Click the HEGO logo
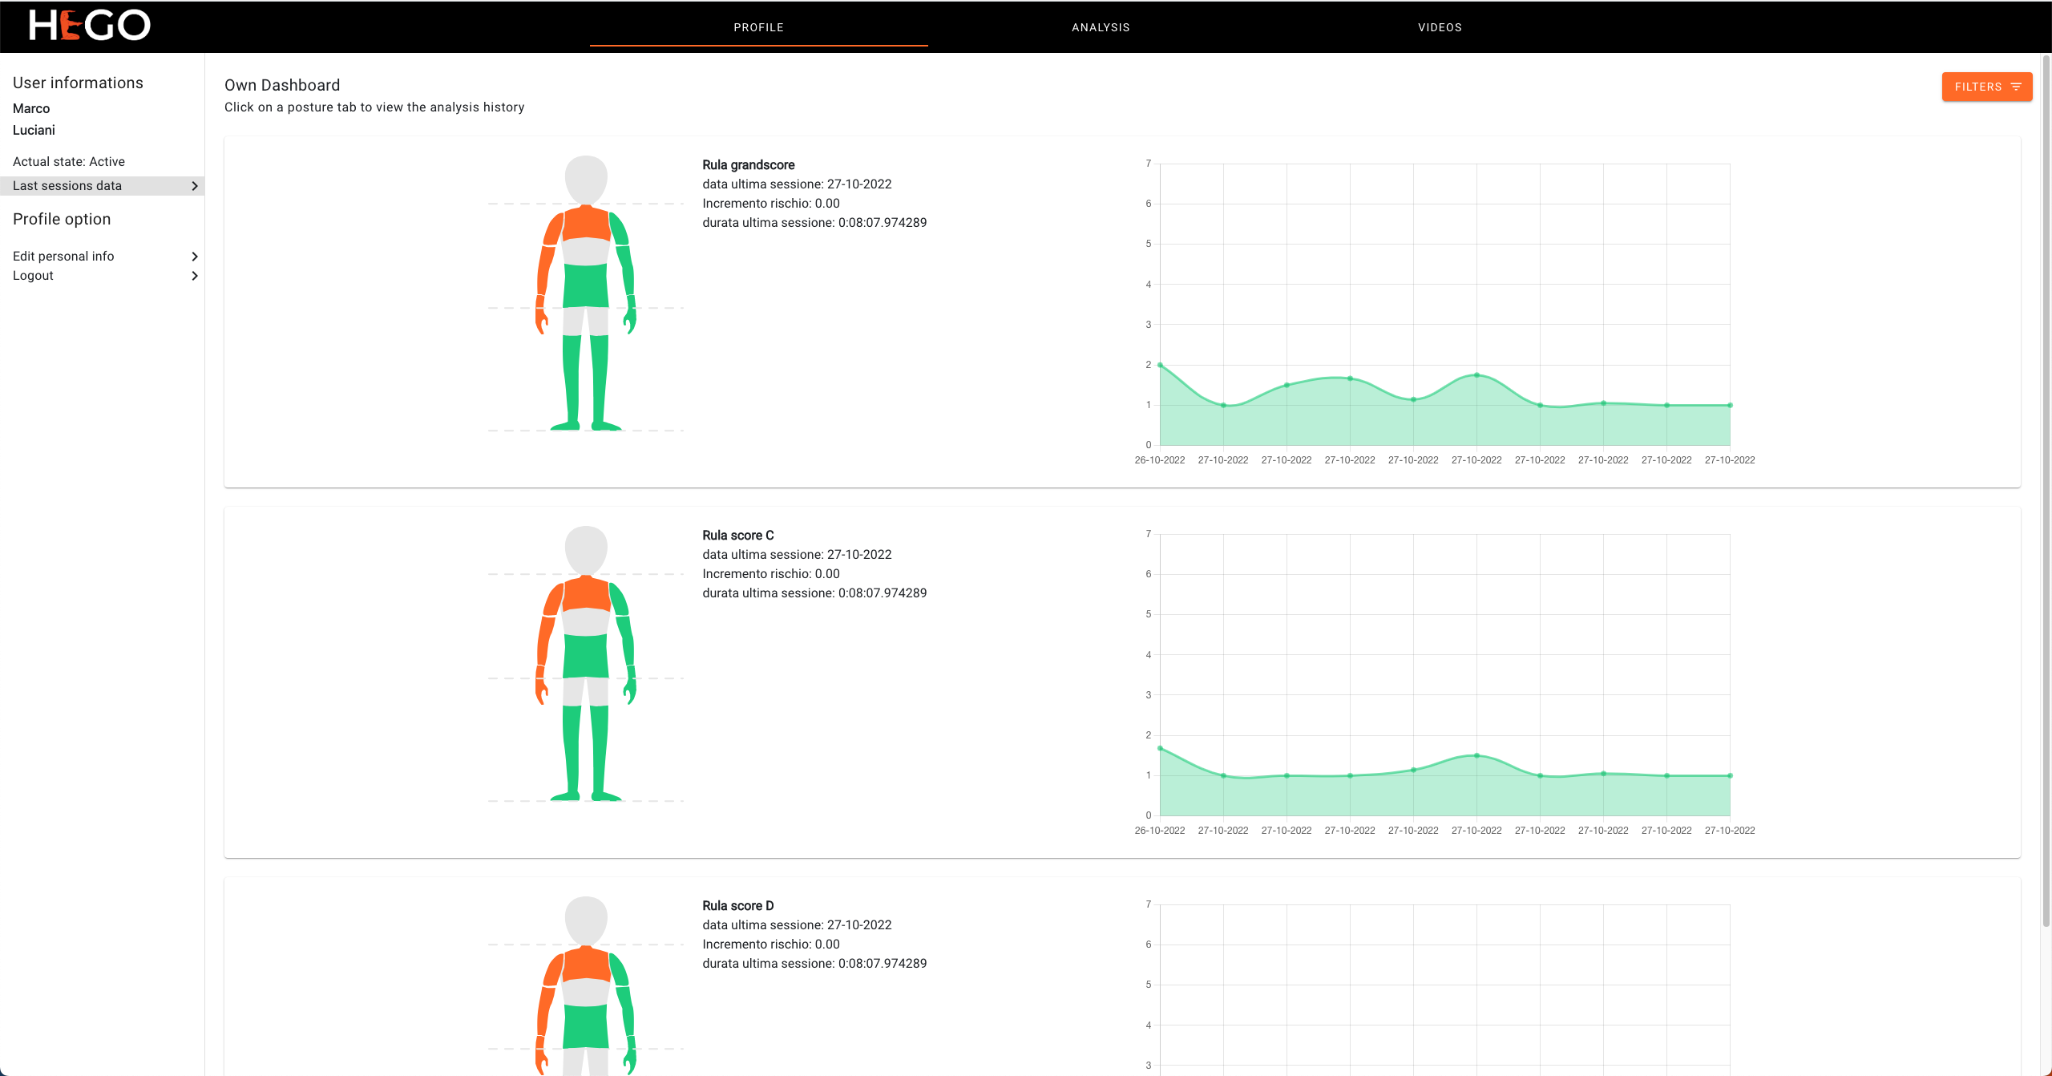The height and width of the screenshot is (1076, 2052). (x=89, y=26)
